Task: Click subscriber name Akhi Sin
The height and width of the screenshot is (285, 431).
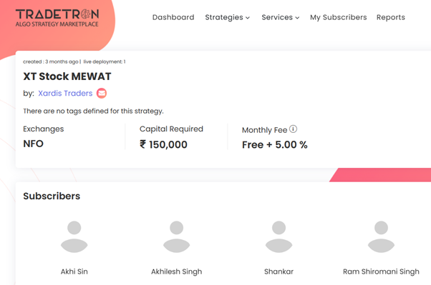Action: click(x=74, y=271)
